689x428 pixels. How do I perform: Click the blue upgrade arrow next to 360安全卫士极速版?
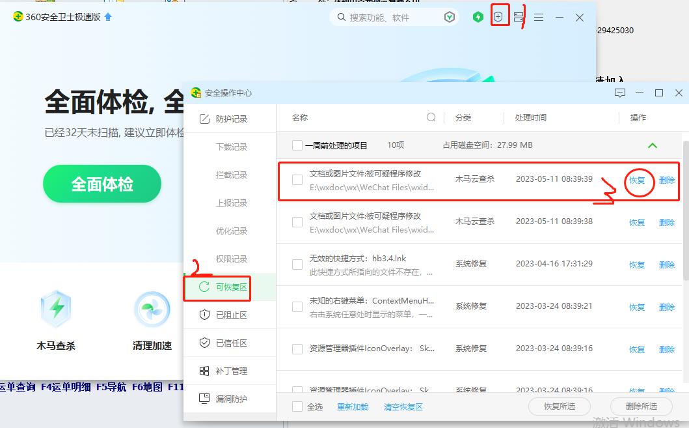pos(108,17)
